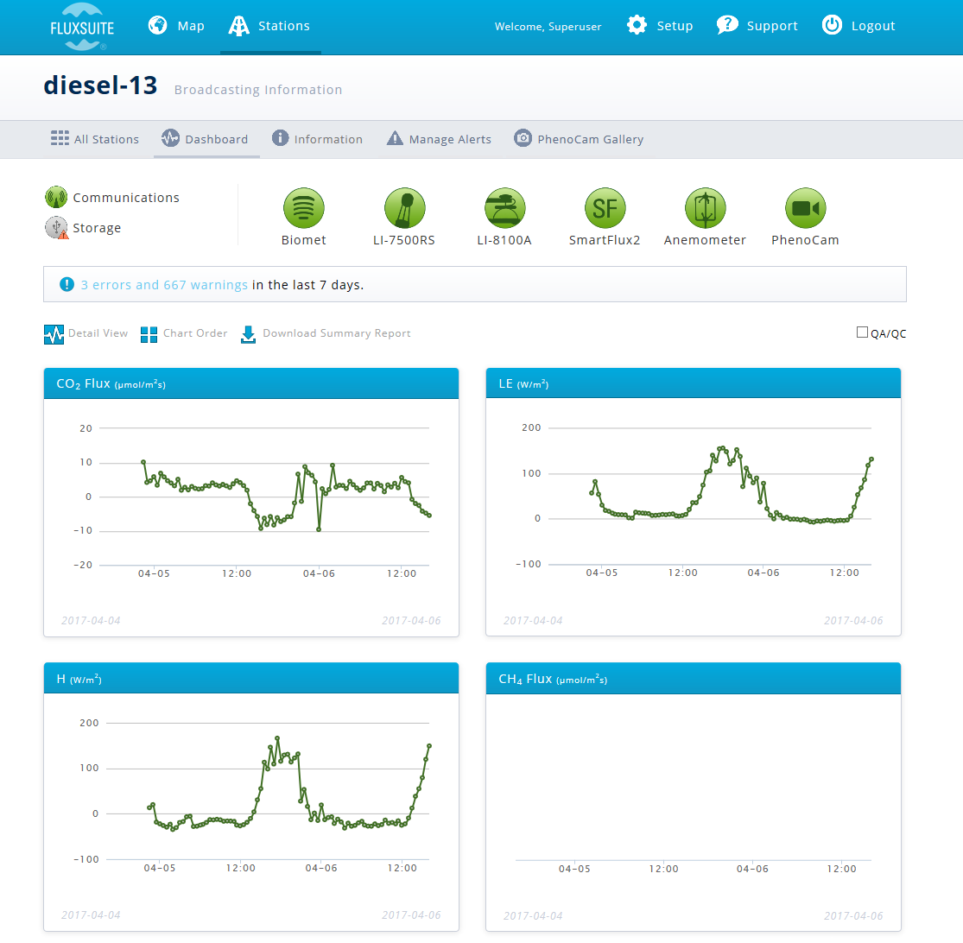The height and width of the screenshot is (943, 963).
Task: Click the SmartFlux2 status icon
Action: [x=605, y=208]
